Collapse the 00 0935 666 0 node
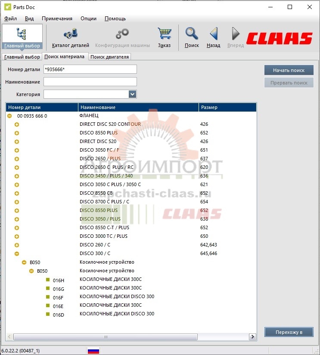 [9, 116]
